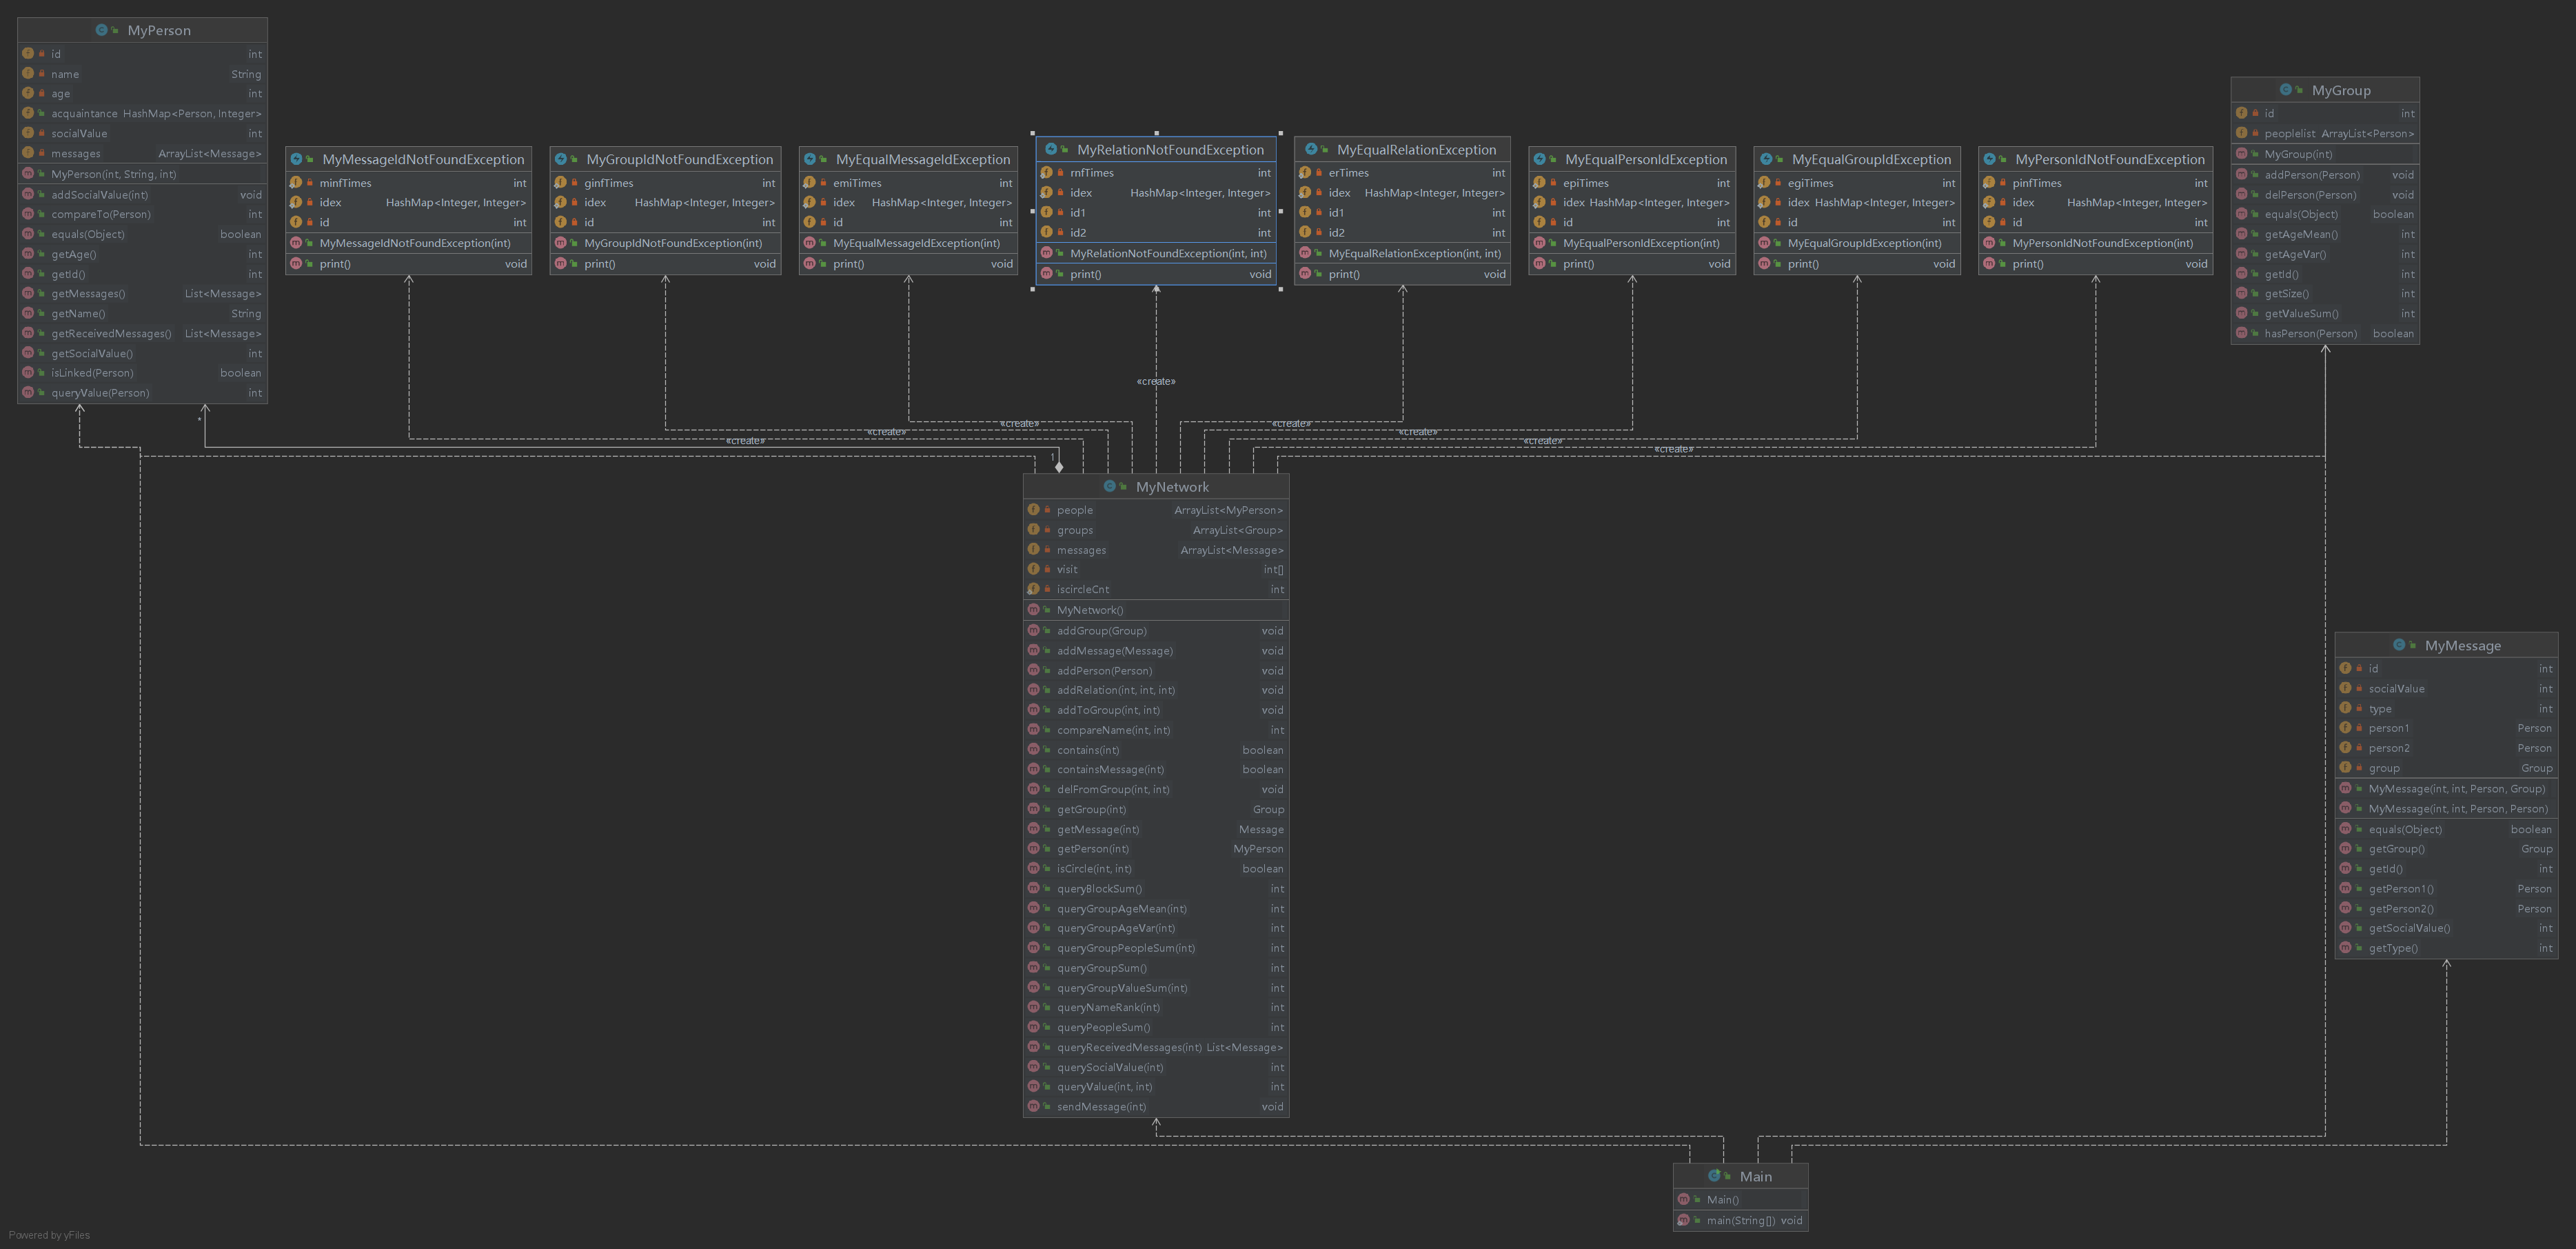Select hasPerson(Person) method in MyGroup
Screen dimensions: 2576x1249
tap(2310, 333)
